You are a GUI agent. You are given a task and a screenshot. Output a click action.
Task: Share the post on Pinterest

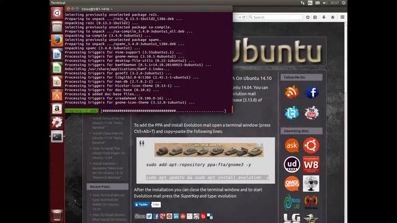click(x=169, y=216)
